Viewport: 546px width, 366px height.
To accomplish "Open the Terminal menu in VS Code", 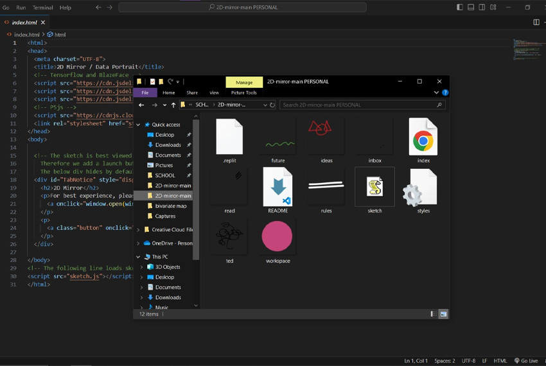I will [x=43, y=8].
